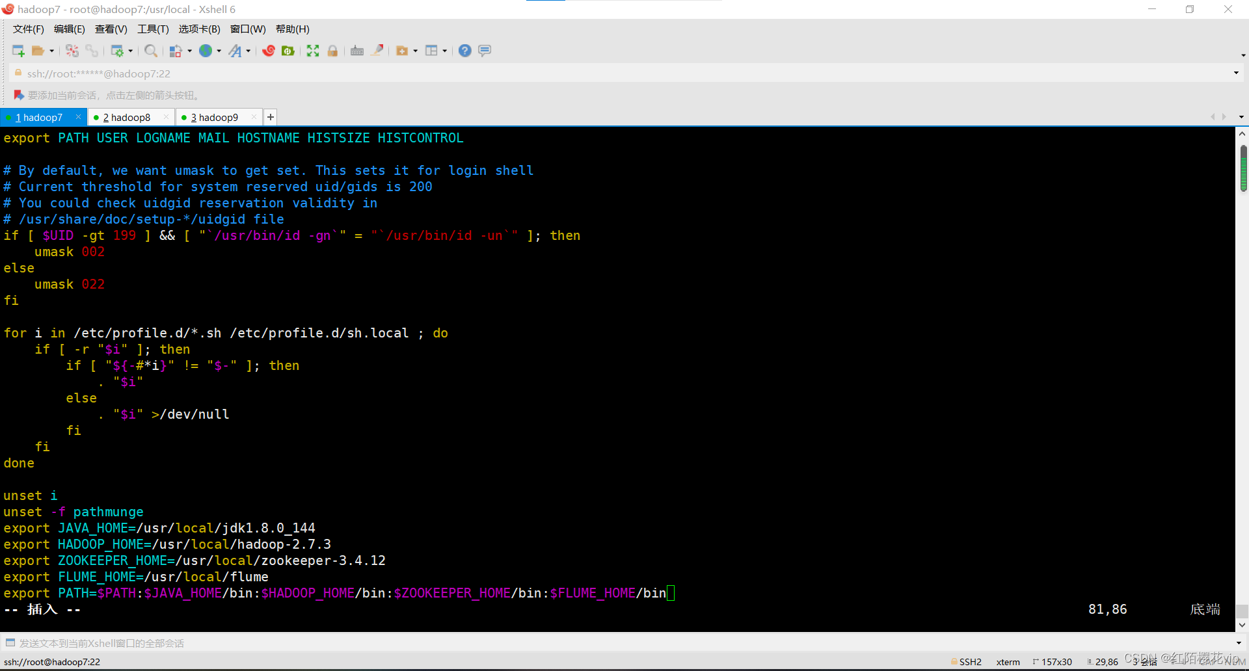Click the 157x30 terminal size indicator
Viewport: 1249px width, 671px height.
click(1053, 662)
